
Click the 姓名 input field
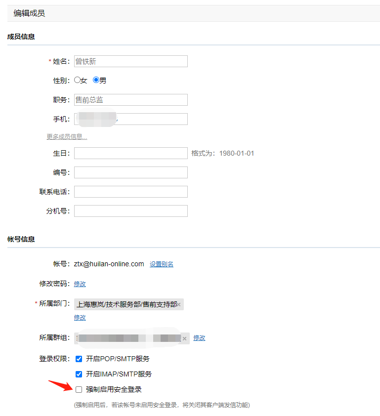point(130,61)
